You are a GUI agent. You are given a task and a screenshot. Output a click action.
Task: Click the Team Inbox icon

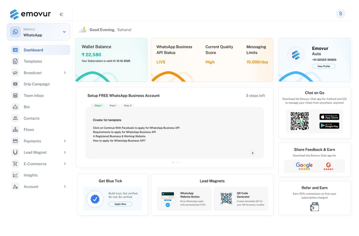15,95
